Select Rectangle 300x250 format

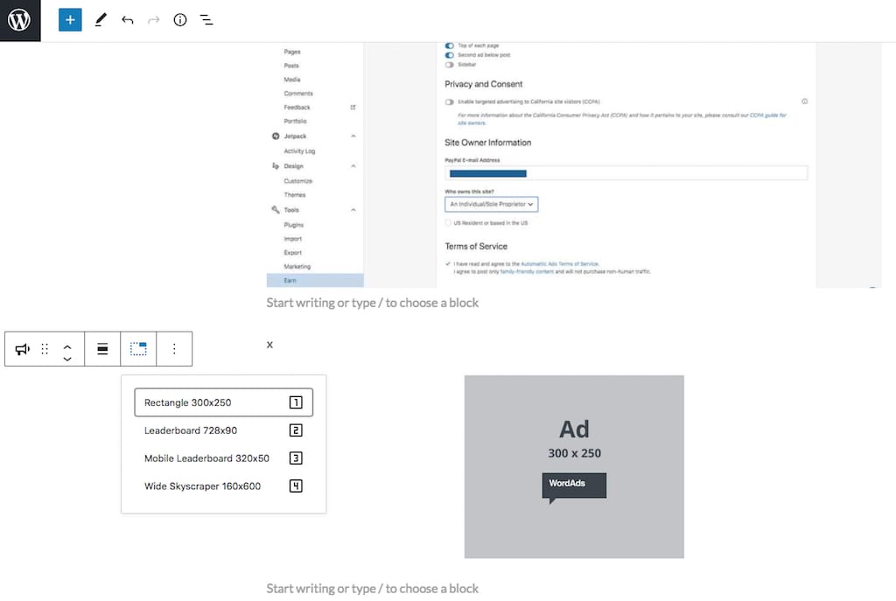click(223, 402)
